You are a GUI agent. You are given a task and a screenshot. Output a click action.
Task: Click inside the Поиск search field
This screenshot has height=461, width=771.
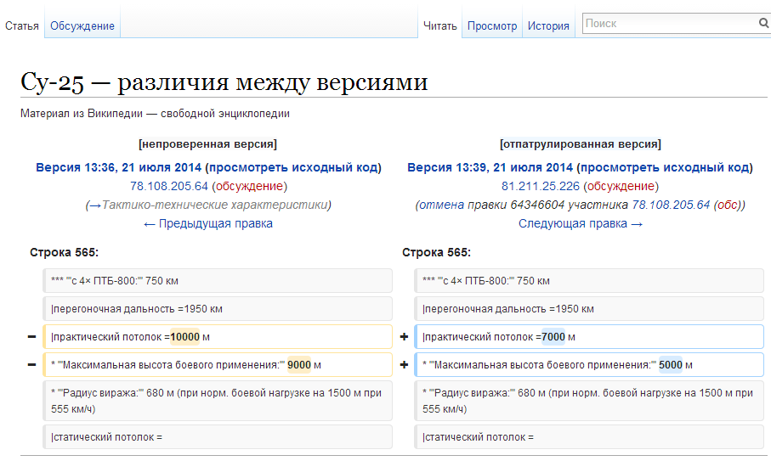coord(668,24)
